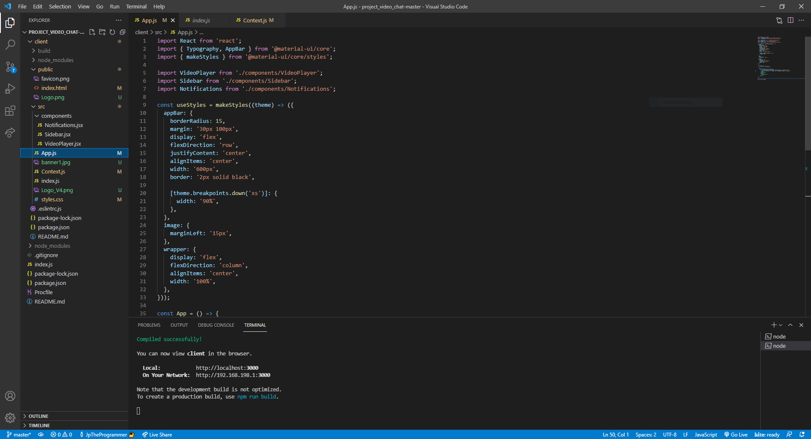The image size is (811, 439).
Task: Switch to the PROBLEMS panel tab
Action: 149,325
